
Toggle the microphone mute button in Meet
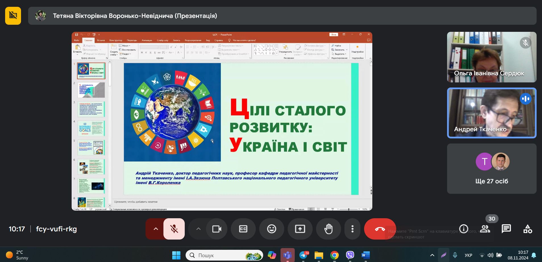[174, 229]
